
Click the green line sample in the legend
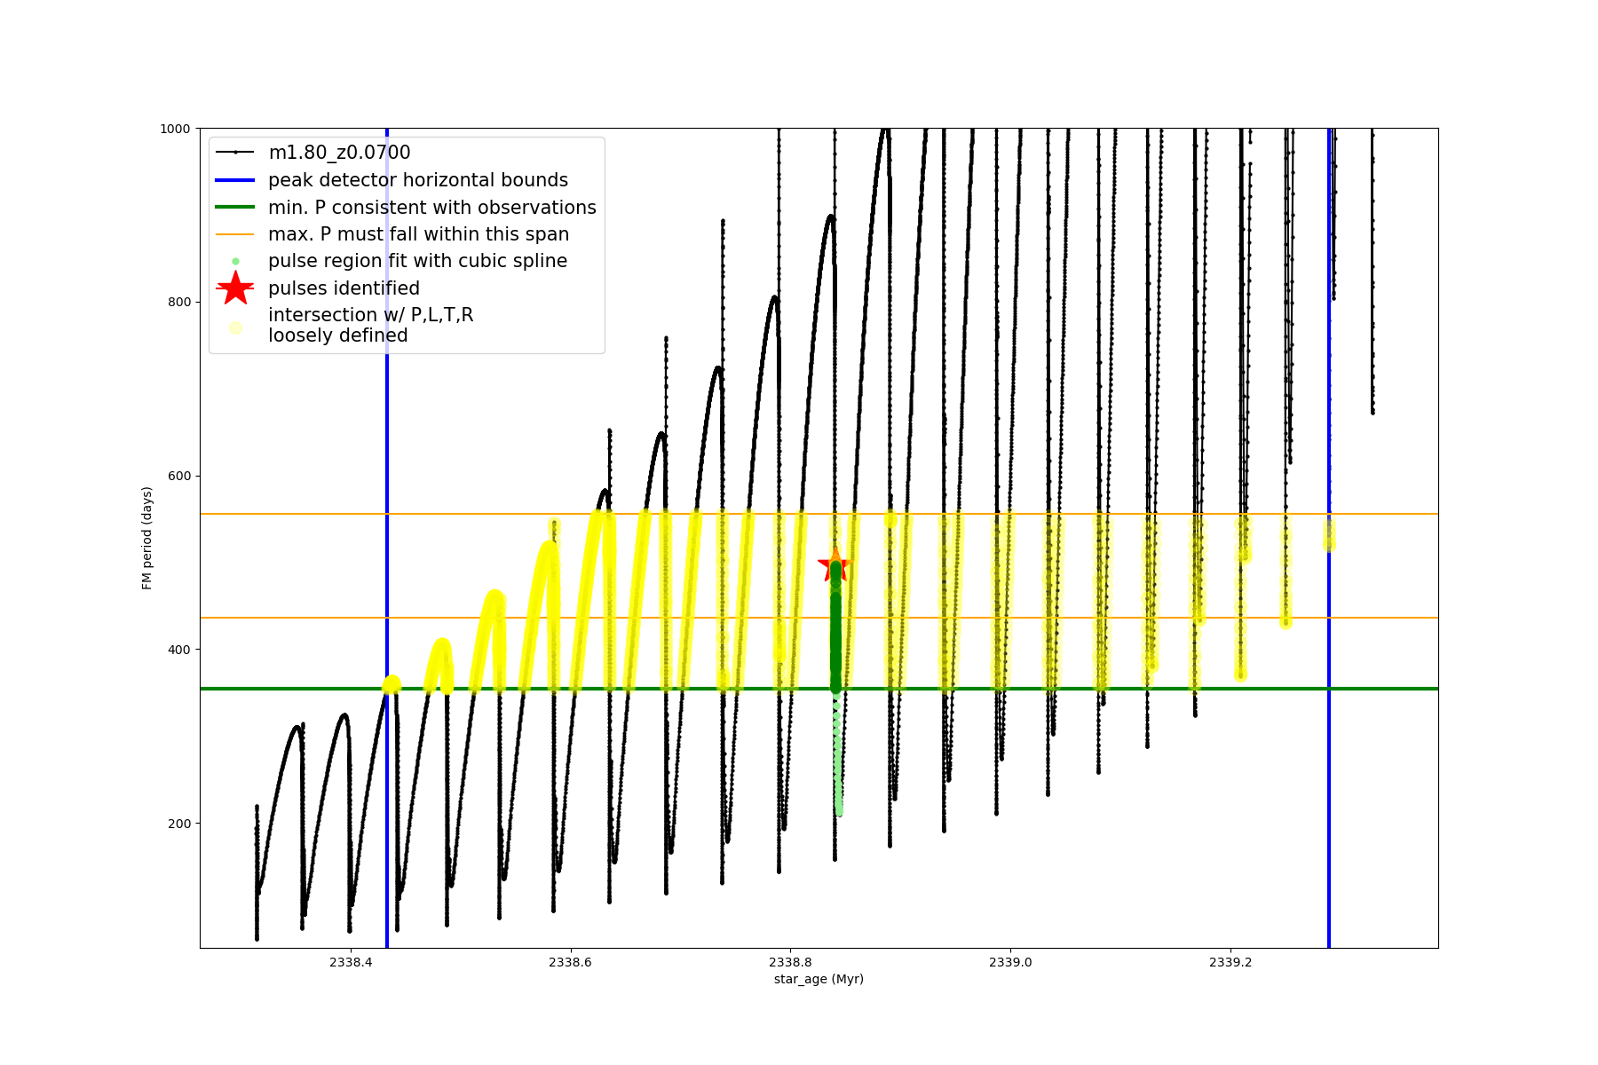click(235, 208)
